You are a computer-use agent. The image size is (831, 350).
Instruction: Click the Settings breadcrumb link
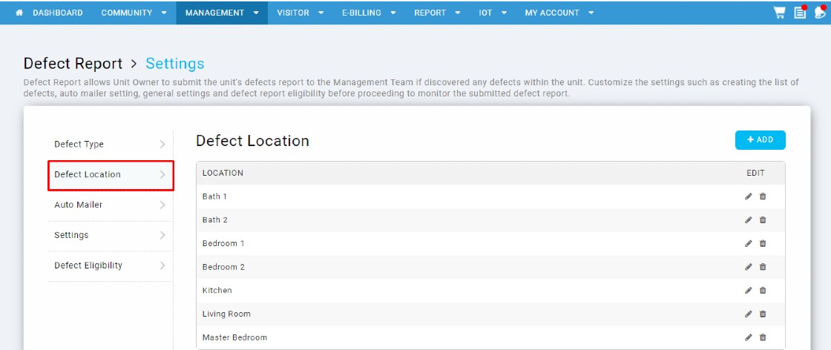pos(175,64)
